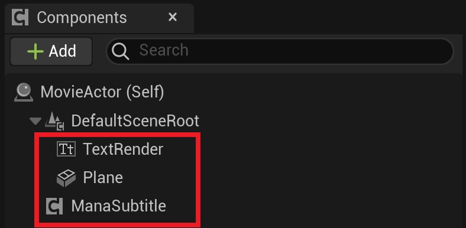The height and width of the screenshot is (228, 466).
Task: Switch to the Components tab
Action: [x=82, y=18]
